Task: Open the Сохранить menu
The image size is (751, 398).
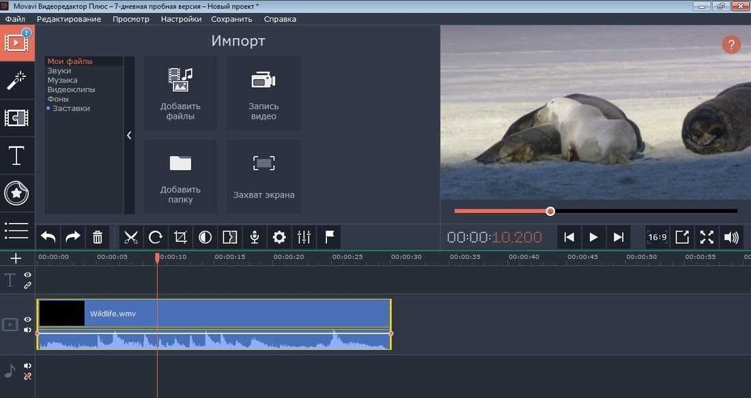Action: (x=232, y=19)
